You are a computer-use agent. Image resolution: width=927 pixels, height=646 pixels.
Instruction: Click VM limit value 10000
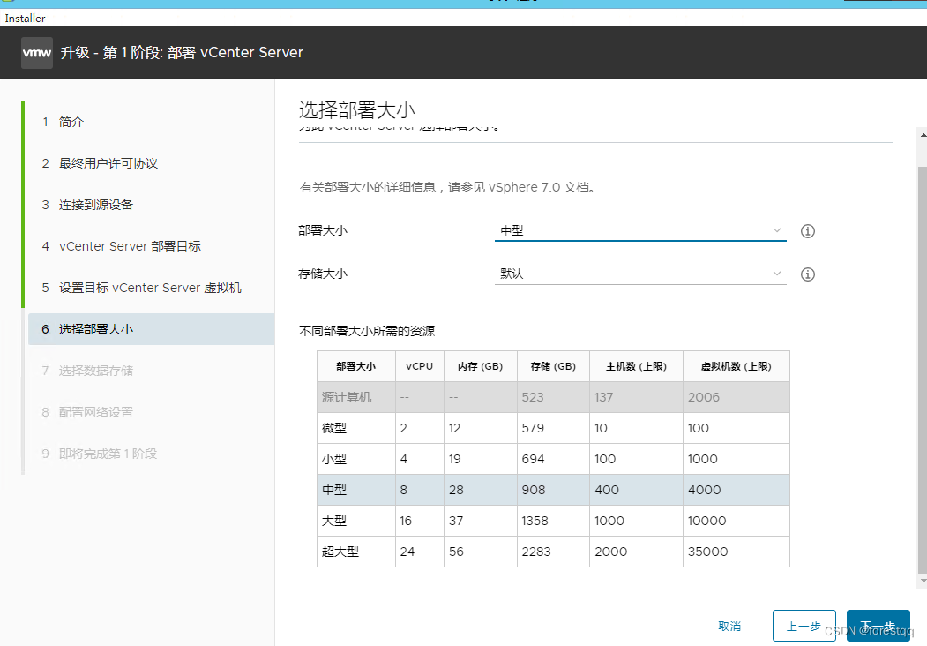pyautogui.click(x=706, y=521)
